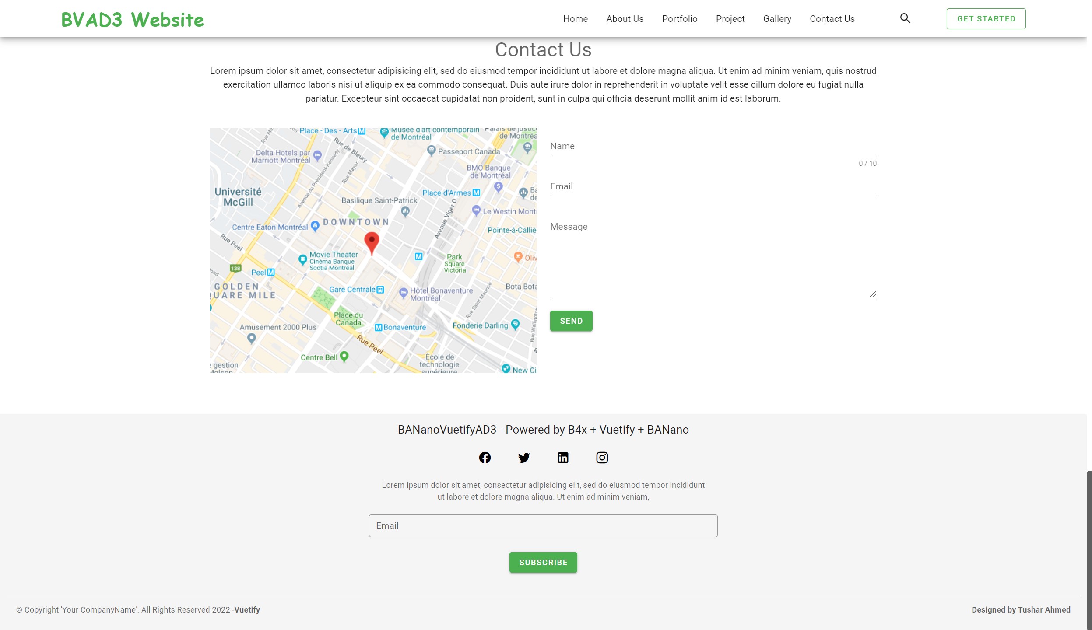
Task: Select Gallery in the navigation bar
Action: point(777,19)
